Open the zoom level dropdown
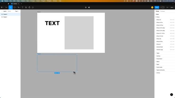175x98 pixels. point(172,7)
